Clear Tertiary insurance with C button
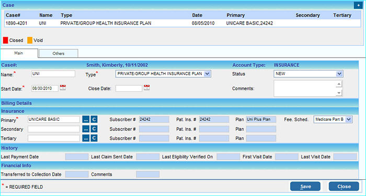Viewport: 366px width, 196px height. tap(94, 138)
